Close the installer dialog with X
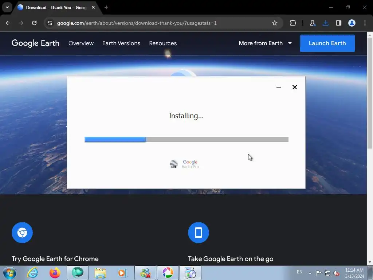373x280 pixels. coord(294,87)
